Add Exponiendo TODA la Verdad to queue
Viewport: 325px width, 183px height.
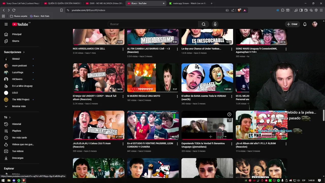pyautogui.click(x=229, y=120)
